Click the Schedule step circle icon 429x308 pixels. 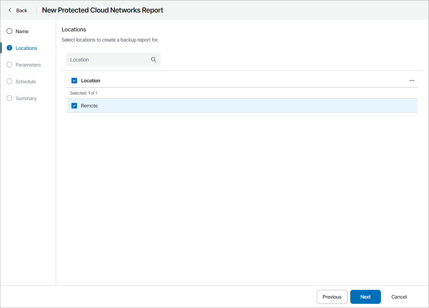coord(9,82)
